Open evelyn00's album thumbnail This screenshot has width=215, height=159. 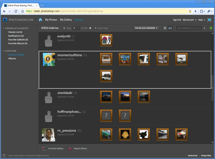tap(106, 40)
